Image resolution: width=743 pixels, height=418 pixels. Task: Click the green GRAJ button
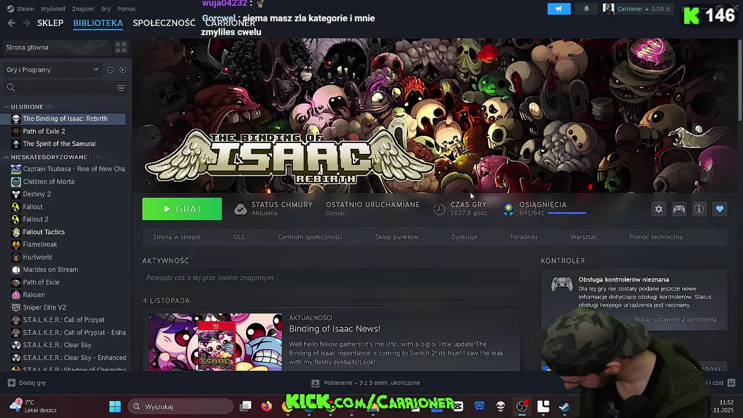pyautogui.click(x=182, y=209)
